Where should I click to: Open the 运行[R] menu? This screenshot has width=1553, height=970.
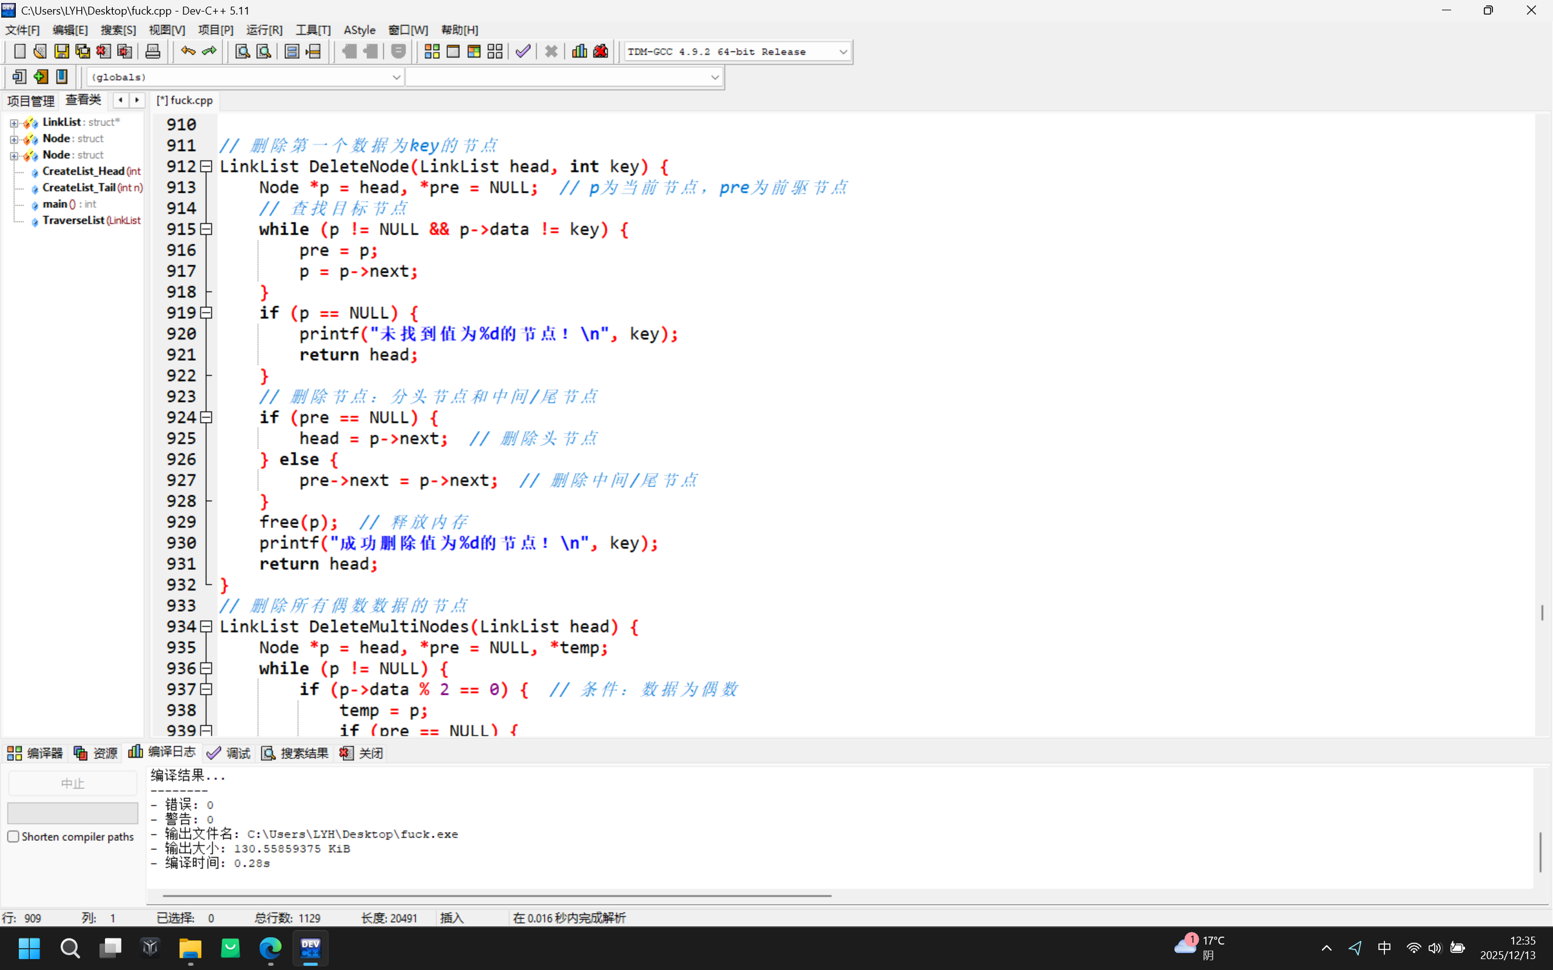tap(264, 30)
